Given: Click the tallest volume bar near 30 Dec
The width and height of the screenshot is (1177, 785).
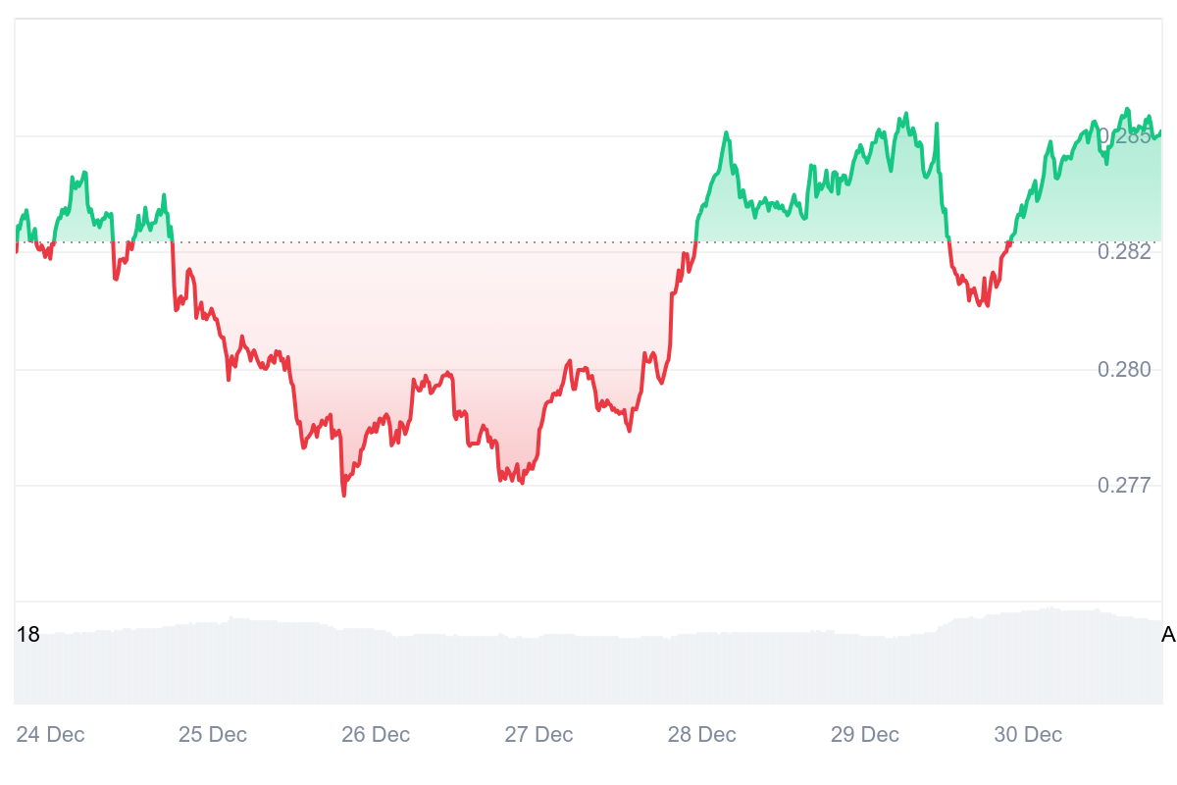Looking at the screenshot, I should click(x=1051, y=609).
